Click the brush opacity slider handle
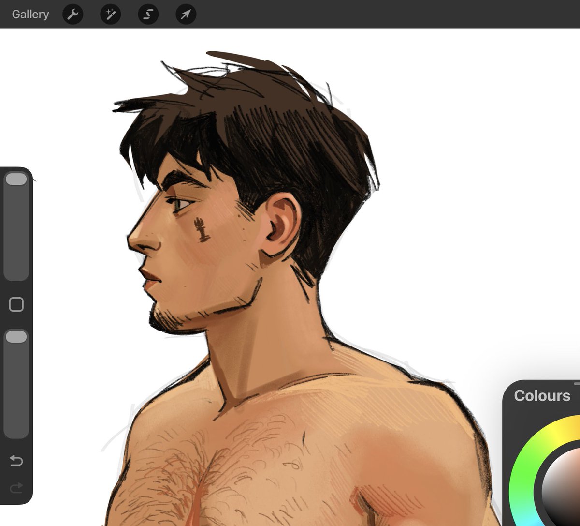Viewport: 580px width, 526px height. [x=16, y=337]
